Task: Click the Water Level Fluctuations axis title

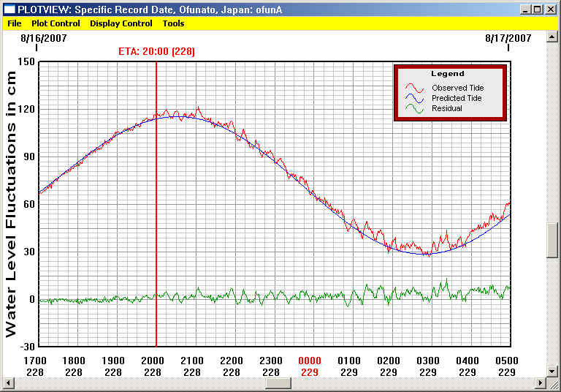Action: [x=11, y=204]
